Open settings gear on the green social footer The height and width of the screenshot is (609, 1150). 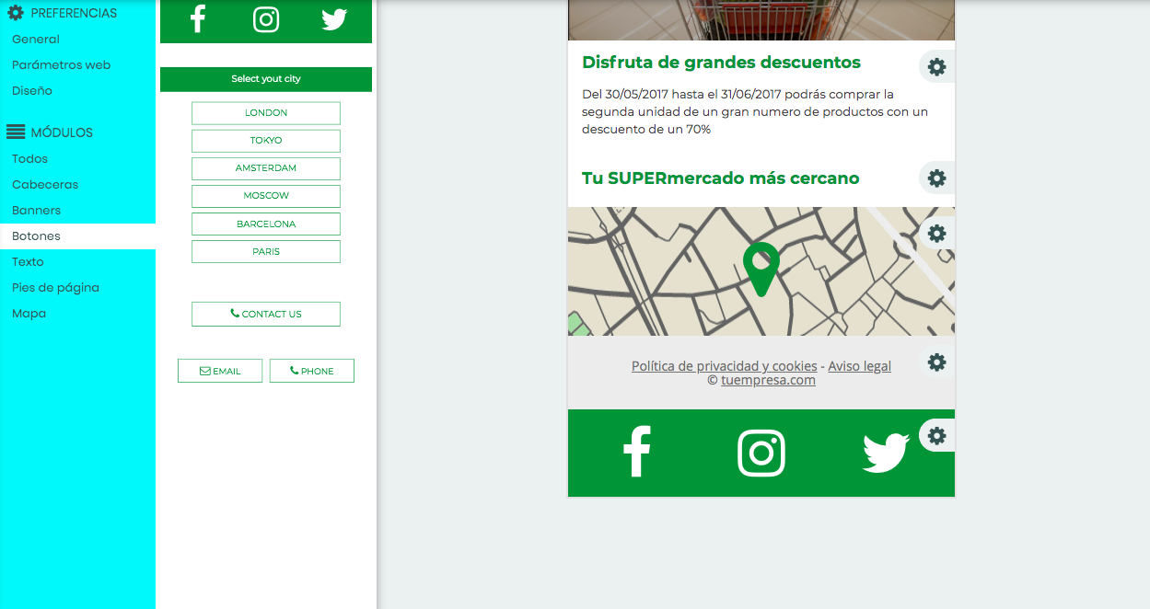(x=936, y=435)
